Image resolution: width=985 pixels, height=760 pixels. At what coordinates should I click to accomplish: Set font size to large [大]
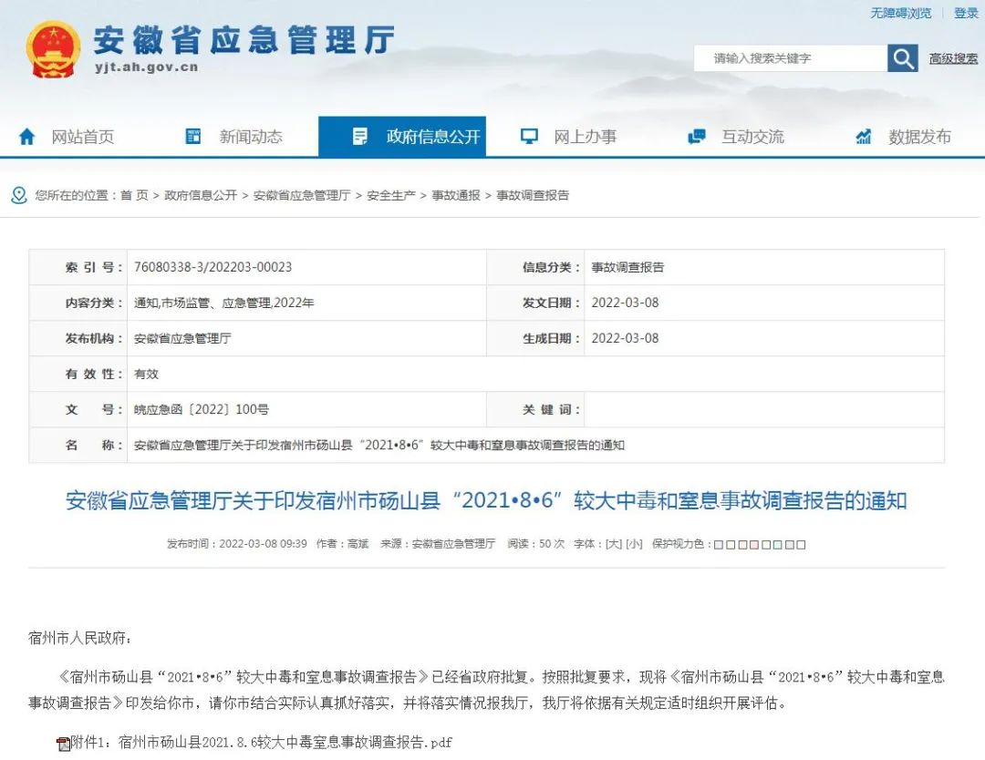[x=613, y=544]
